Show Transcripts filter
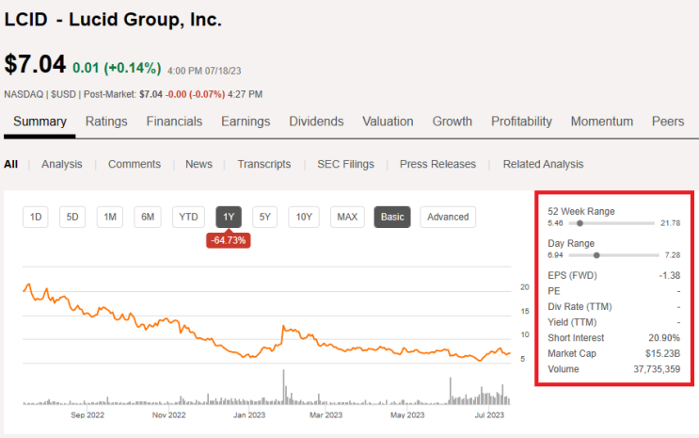The image size is (699, 438). coord(264,164)
